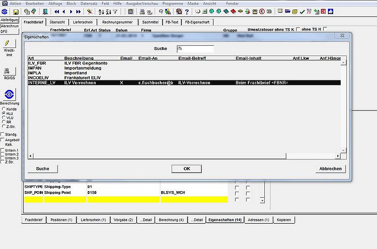The height and width of the screenshot is (249, 377).
Task: Open the Datensatz menu
Action: [x=89, y=4]
